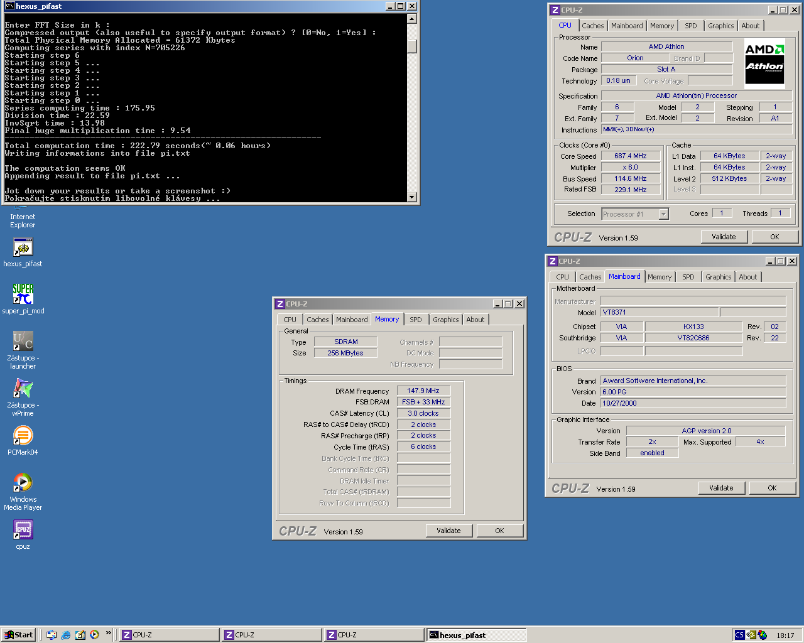804x643 pixels.
Task: Click the Core Speed value 687.4 MHz
Action: coord(631,156)
